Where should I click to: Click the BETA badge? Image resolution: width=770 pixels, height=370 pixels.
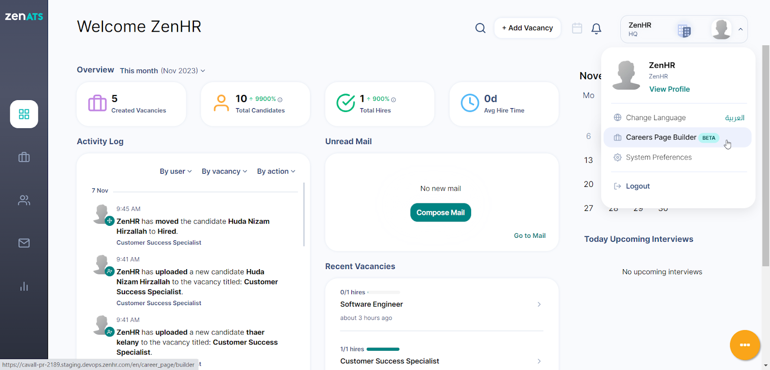[708, 138]
